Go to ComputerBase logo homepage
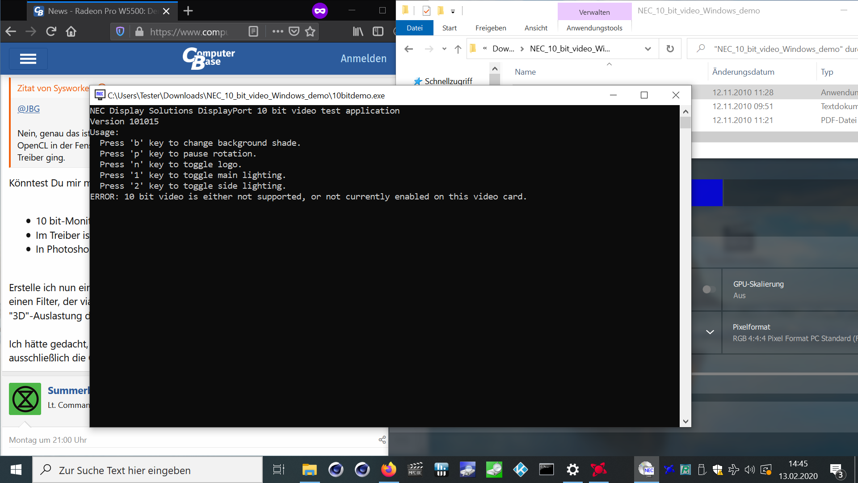 click(208, 59)
